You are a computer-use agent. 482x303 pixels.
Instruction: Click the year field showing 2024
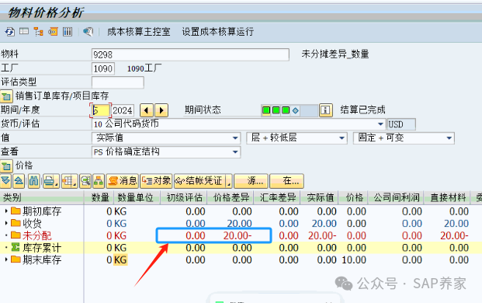(123, 110)
